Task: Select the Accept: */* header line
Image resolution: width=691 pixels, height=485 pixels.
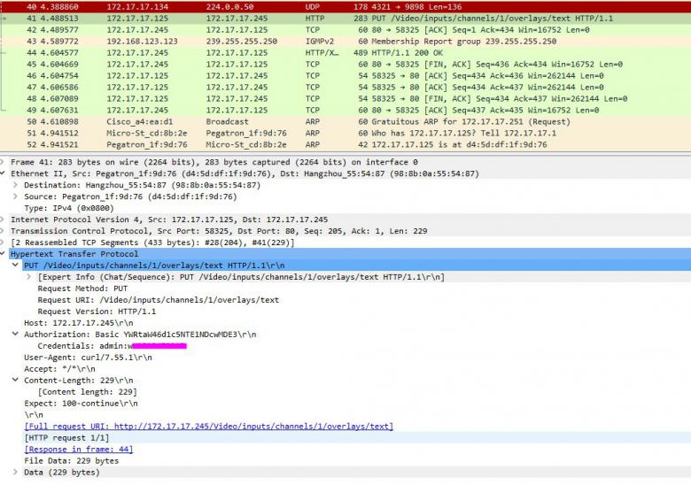Action: [59, 369]
